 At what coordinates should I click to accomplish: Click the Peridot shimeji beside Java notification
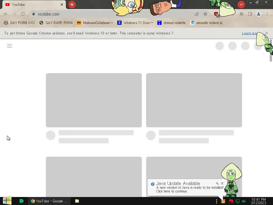tap(232, 180)
